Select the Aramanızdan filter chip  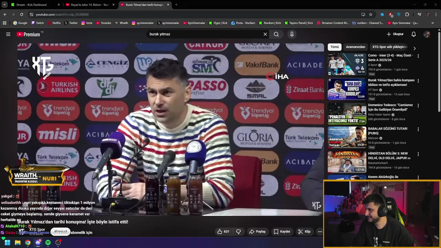click(x=356, y=47)
